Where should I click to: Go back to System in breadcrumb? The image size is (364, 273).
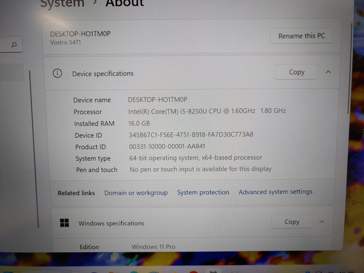(62, 3)
